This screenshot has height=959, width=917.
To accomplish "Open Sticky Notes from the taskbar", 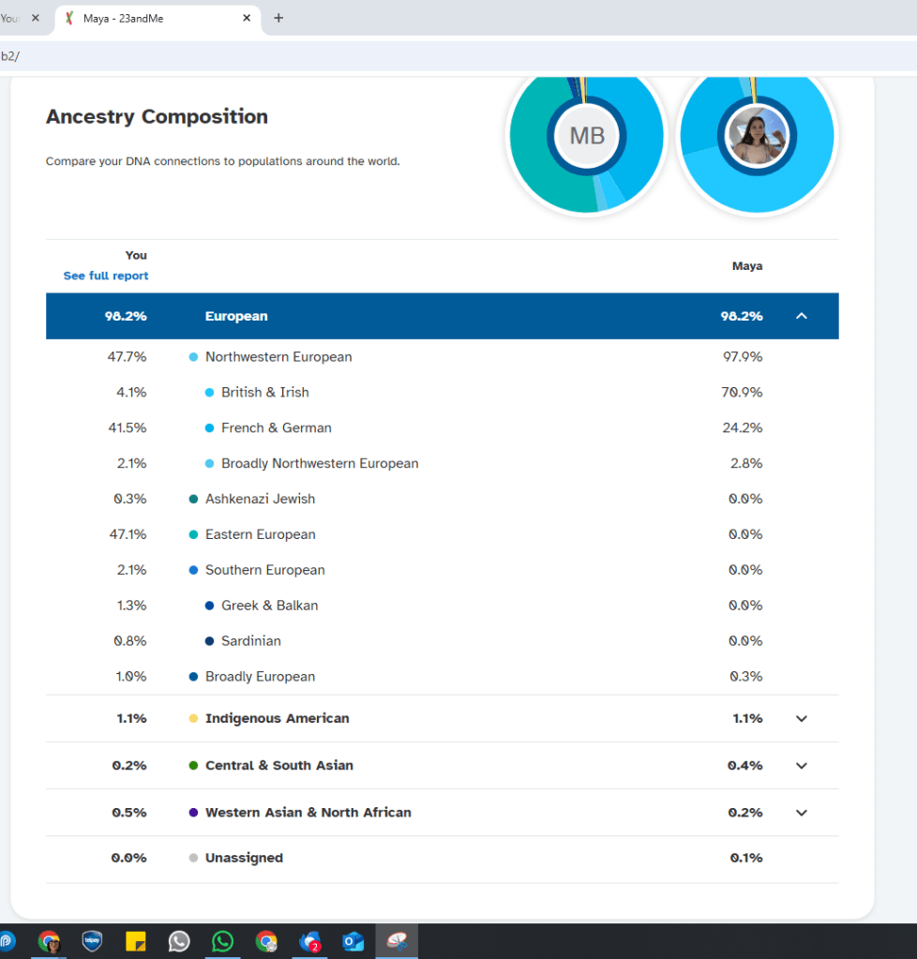I will [135, 941].
